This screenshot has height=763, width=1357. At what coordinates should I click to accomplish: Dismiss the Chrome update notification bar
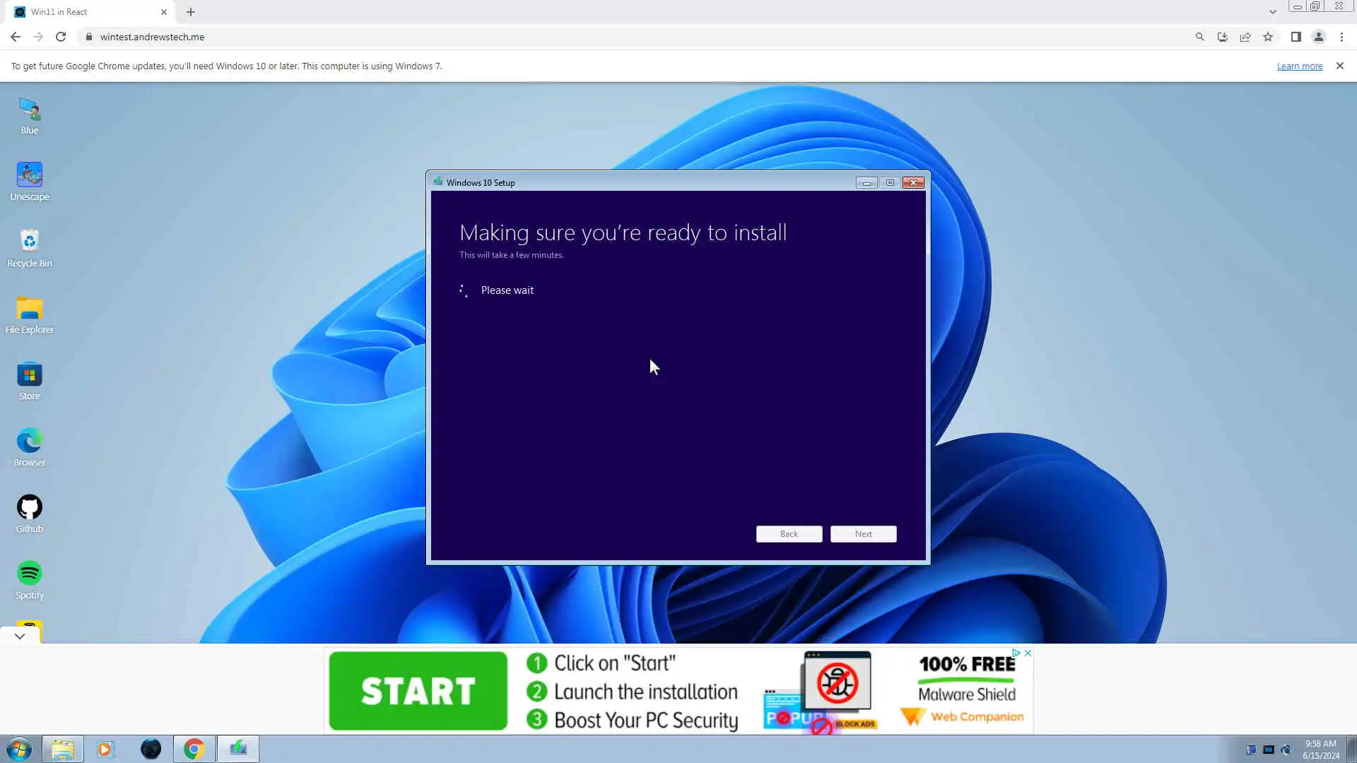tap(1339, 66)
